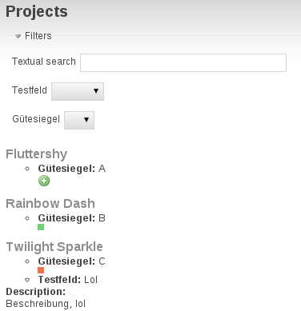Click into the Textual search field
301x311 pixels.
tap(183, 62)
